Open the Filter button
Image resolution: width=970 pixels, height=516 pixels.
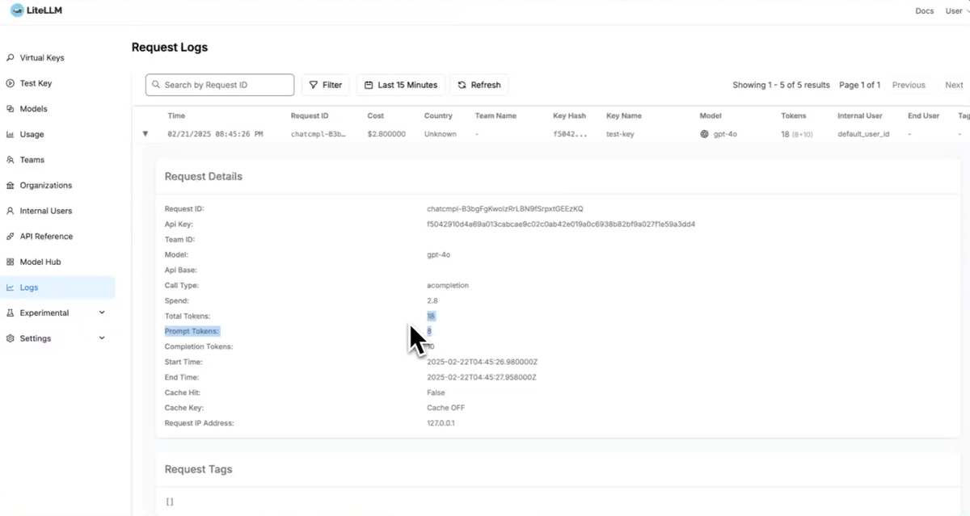point(325,85)
